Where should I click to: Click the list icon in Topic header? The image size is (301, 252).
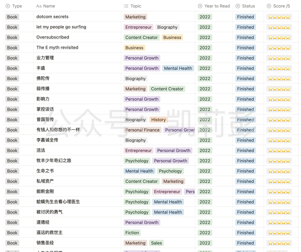click(x=126, y=6)
